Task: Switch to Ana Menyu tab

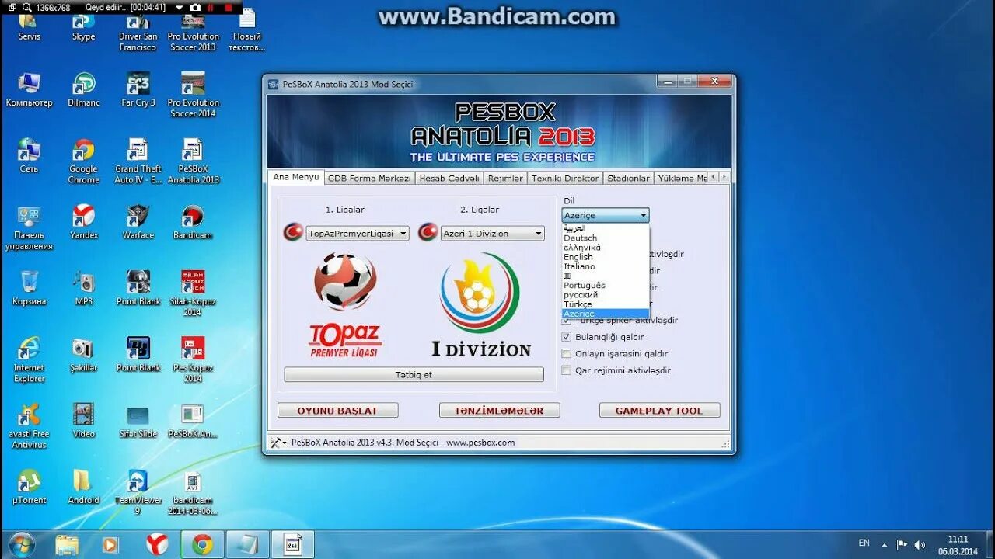Action: (295, 177)
